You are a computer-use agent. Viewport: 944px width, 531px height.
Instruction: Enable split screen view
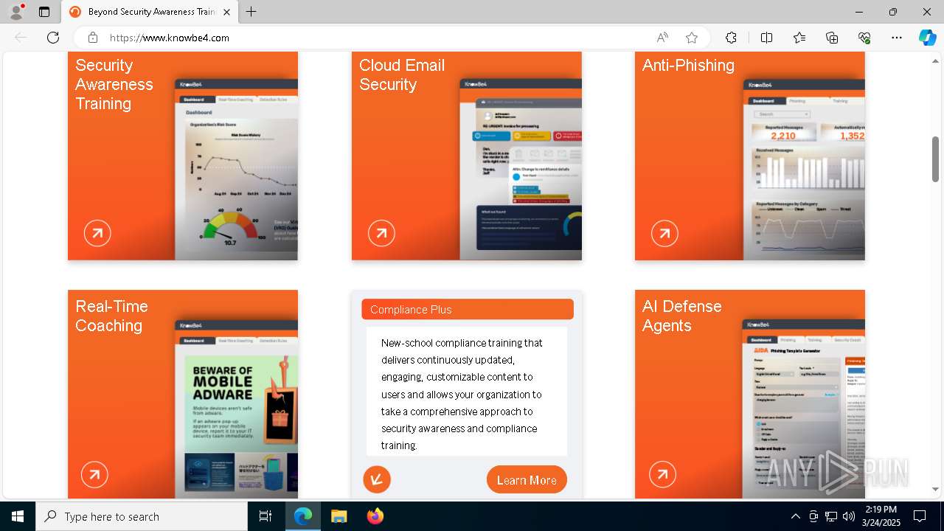[x=766, y=38]
